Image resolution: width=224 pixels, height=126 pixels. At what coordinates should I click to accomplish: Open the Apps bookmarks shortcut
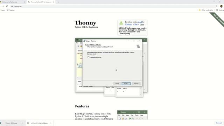2,10
